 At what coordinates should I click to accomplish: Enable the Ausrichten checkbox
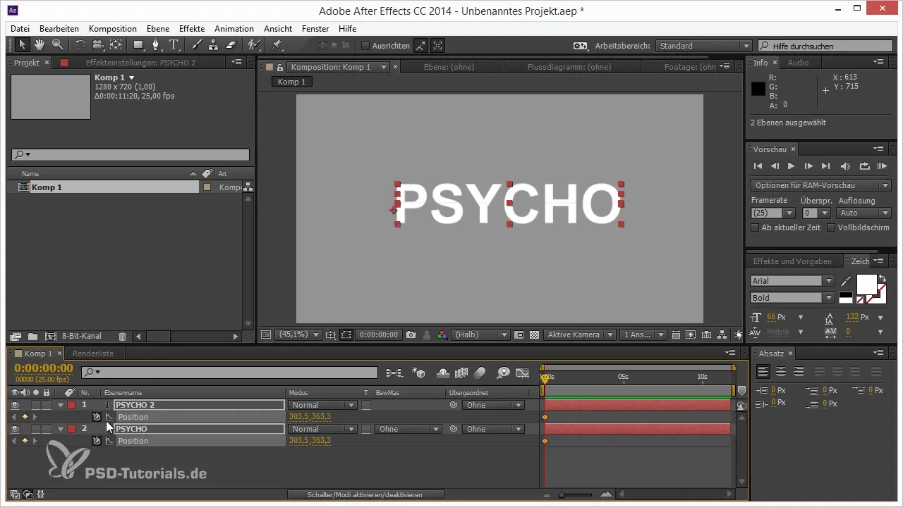[365, 46]
